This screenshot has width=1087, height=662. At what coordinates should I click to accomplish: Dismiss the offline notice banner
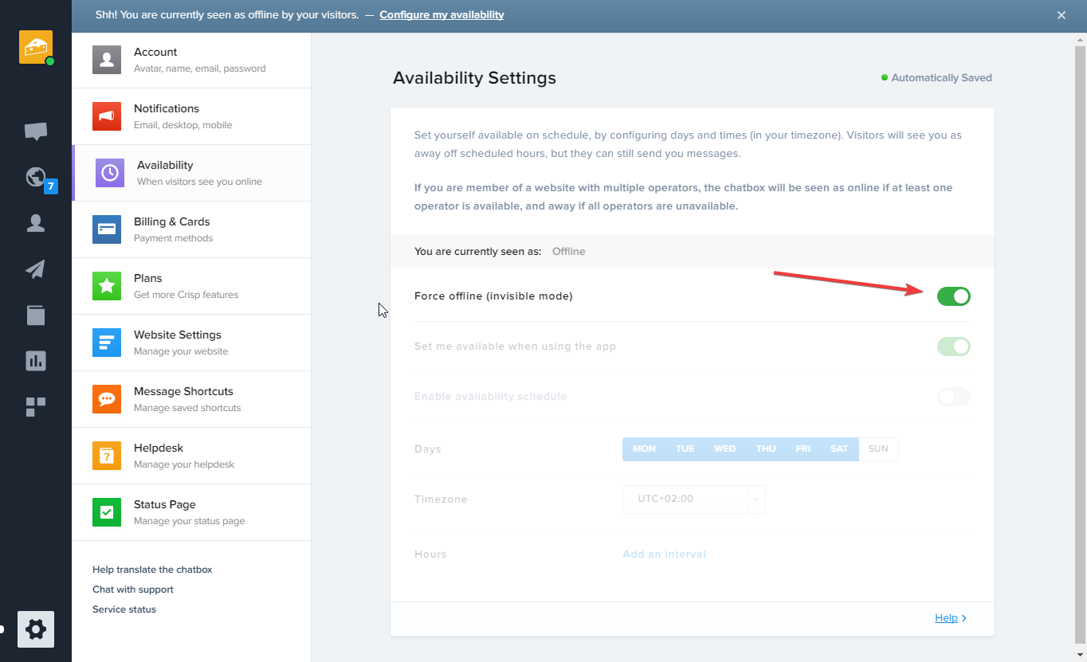point(1061,15)
